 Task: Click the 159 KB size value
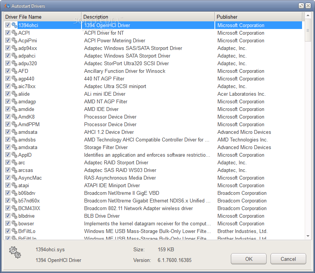pyautogui.click(x=166, y=249)
